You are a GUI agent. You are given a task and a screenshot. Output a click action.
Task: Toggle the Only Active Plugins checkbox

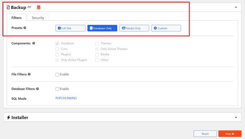(57, 60)
